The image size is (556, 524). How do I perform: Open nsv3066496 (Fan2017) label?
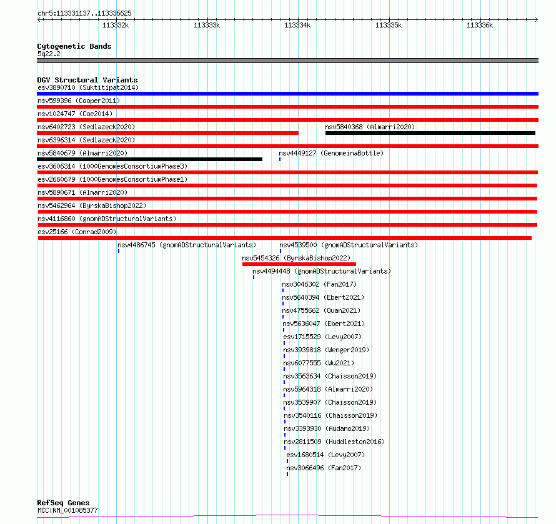[324, 468]
